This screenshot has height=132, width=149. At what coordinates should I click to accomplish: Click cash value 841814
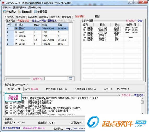point(62,40)
